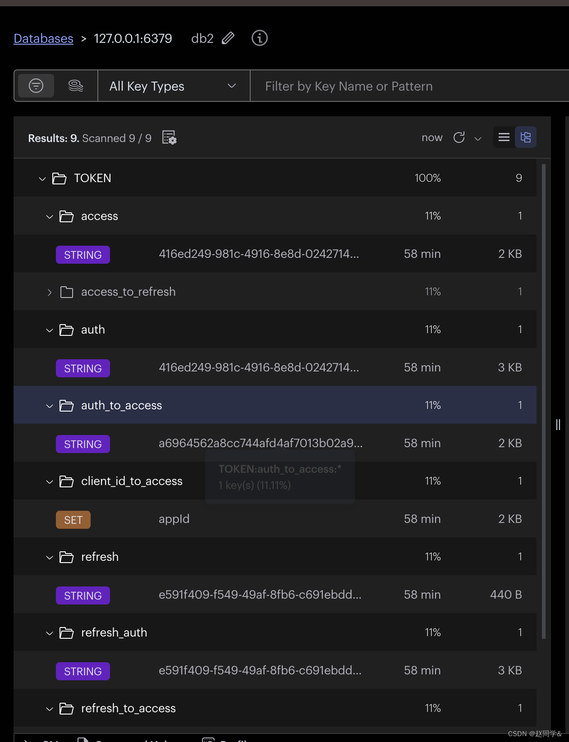This screenshot has height=742, width=569.
Task: Collapse the auth folder chevron
Action: [x=50, y=330]
